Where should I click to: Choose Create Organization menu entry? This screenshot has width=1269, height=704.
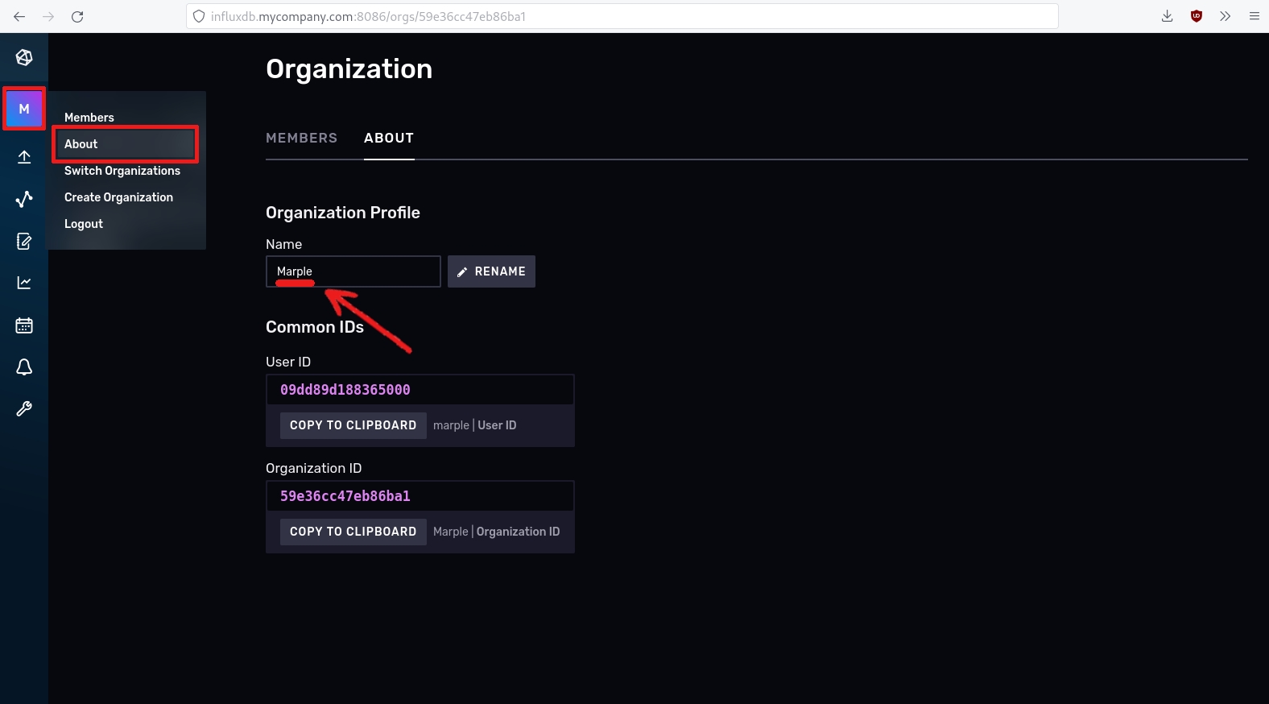pos(118,197)
